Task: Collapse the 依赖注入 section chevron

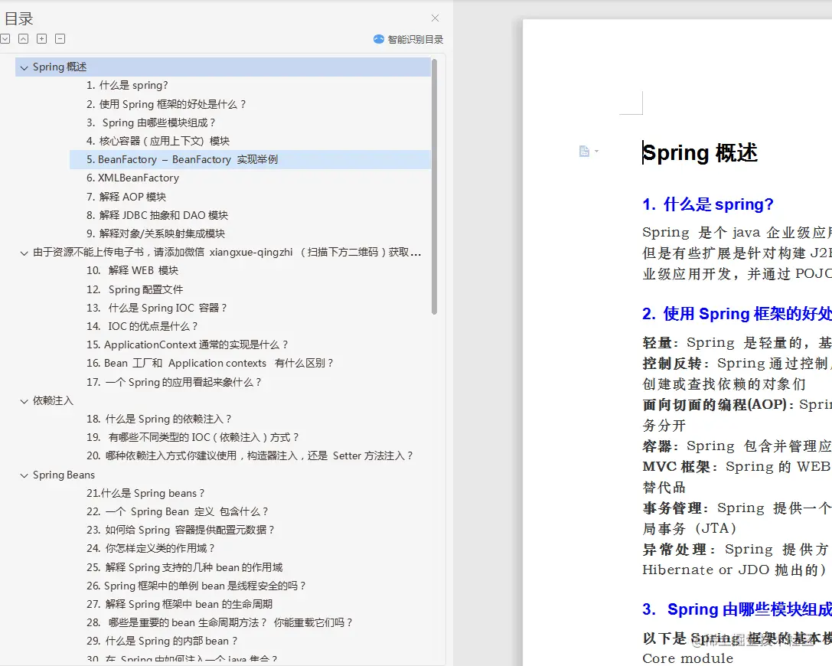Action: [x=24, y=401]
